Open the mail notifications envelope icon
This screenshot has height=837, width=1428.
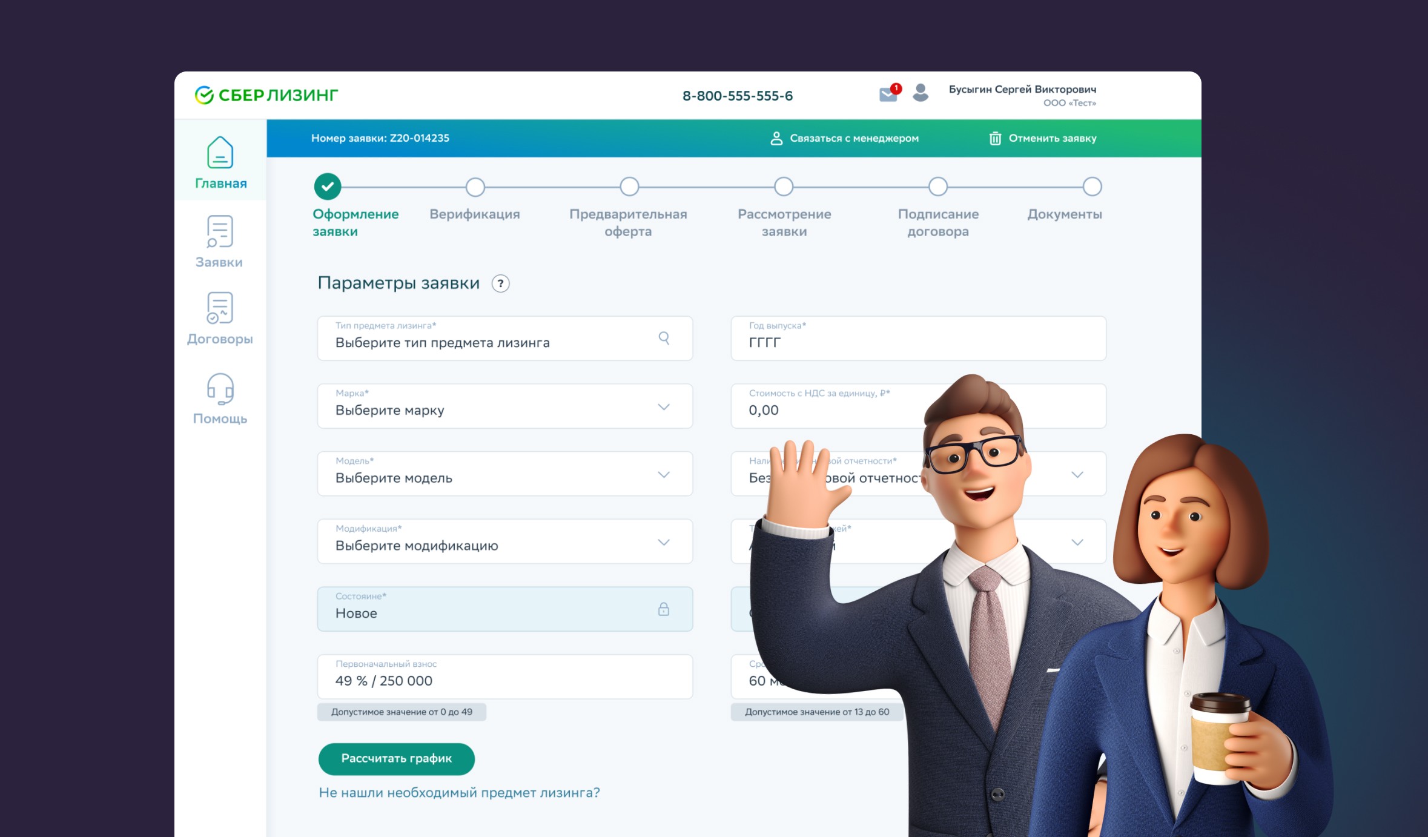[888, 94]
